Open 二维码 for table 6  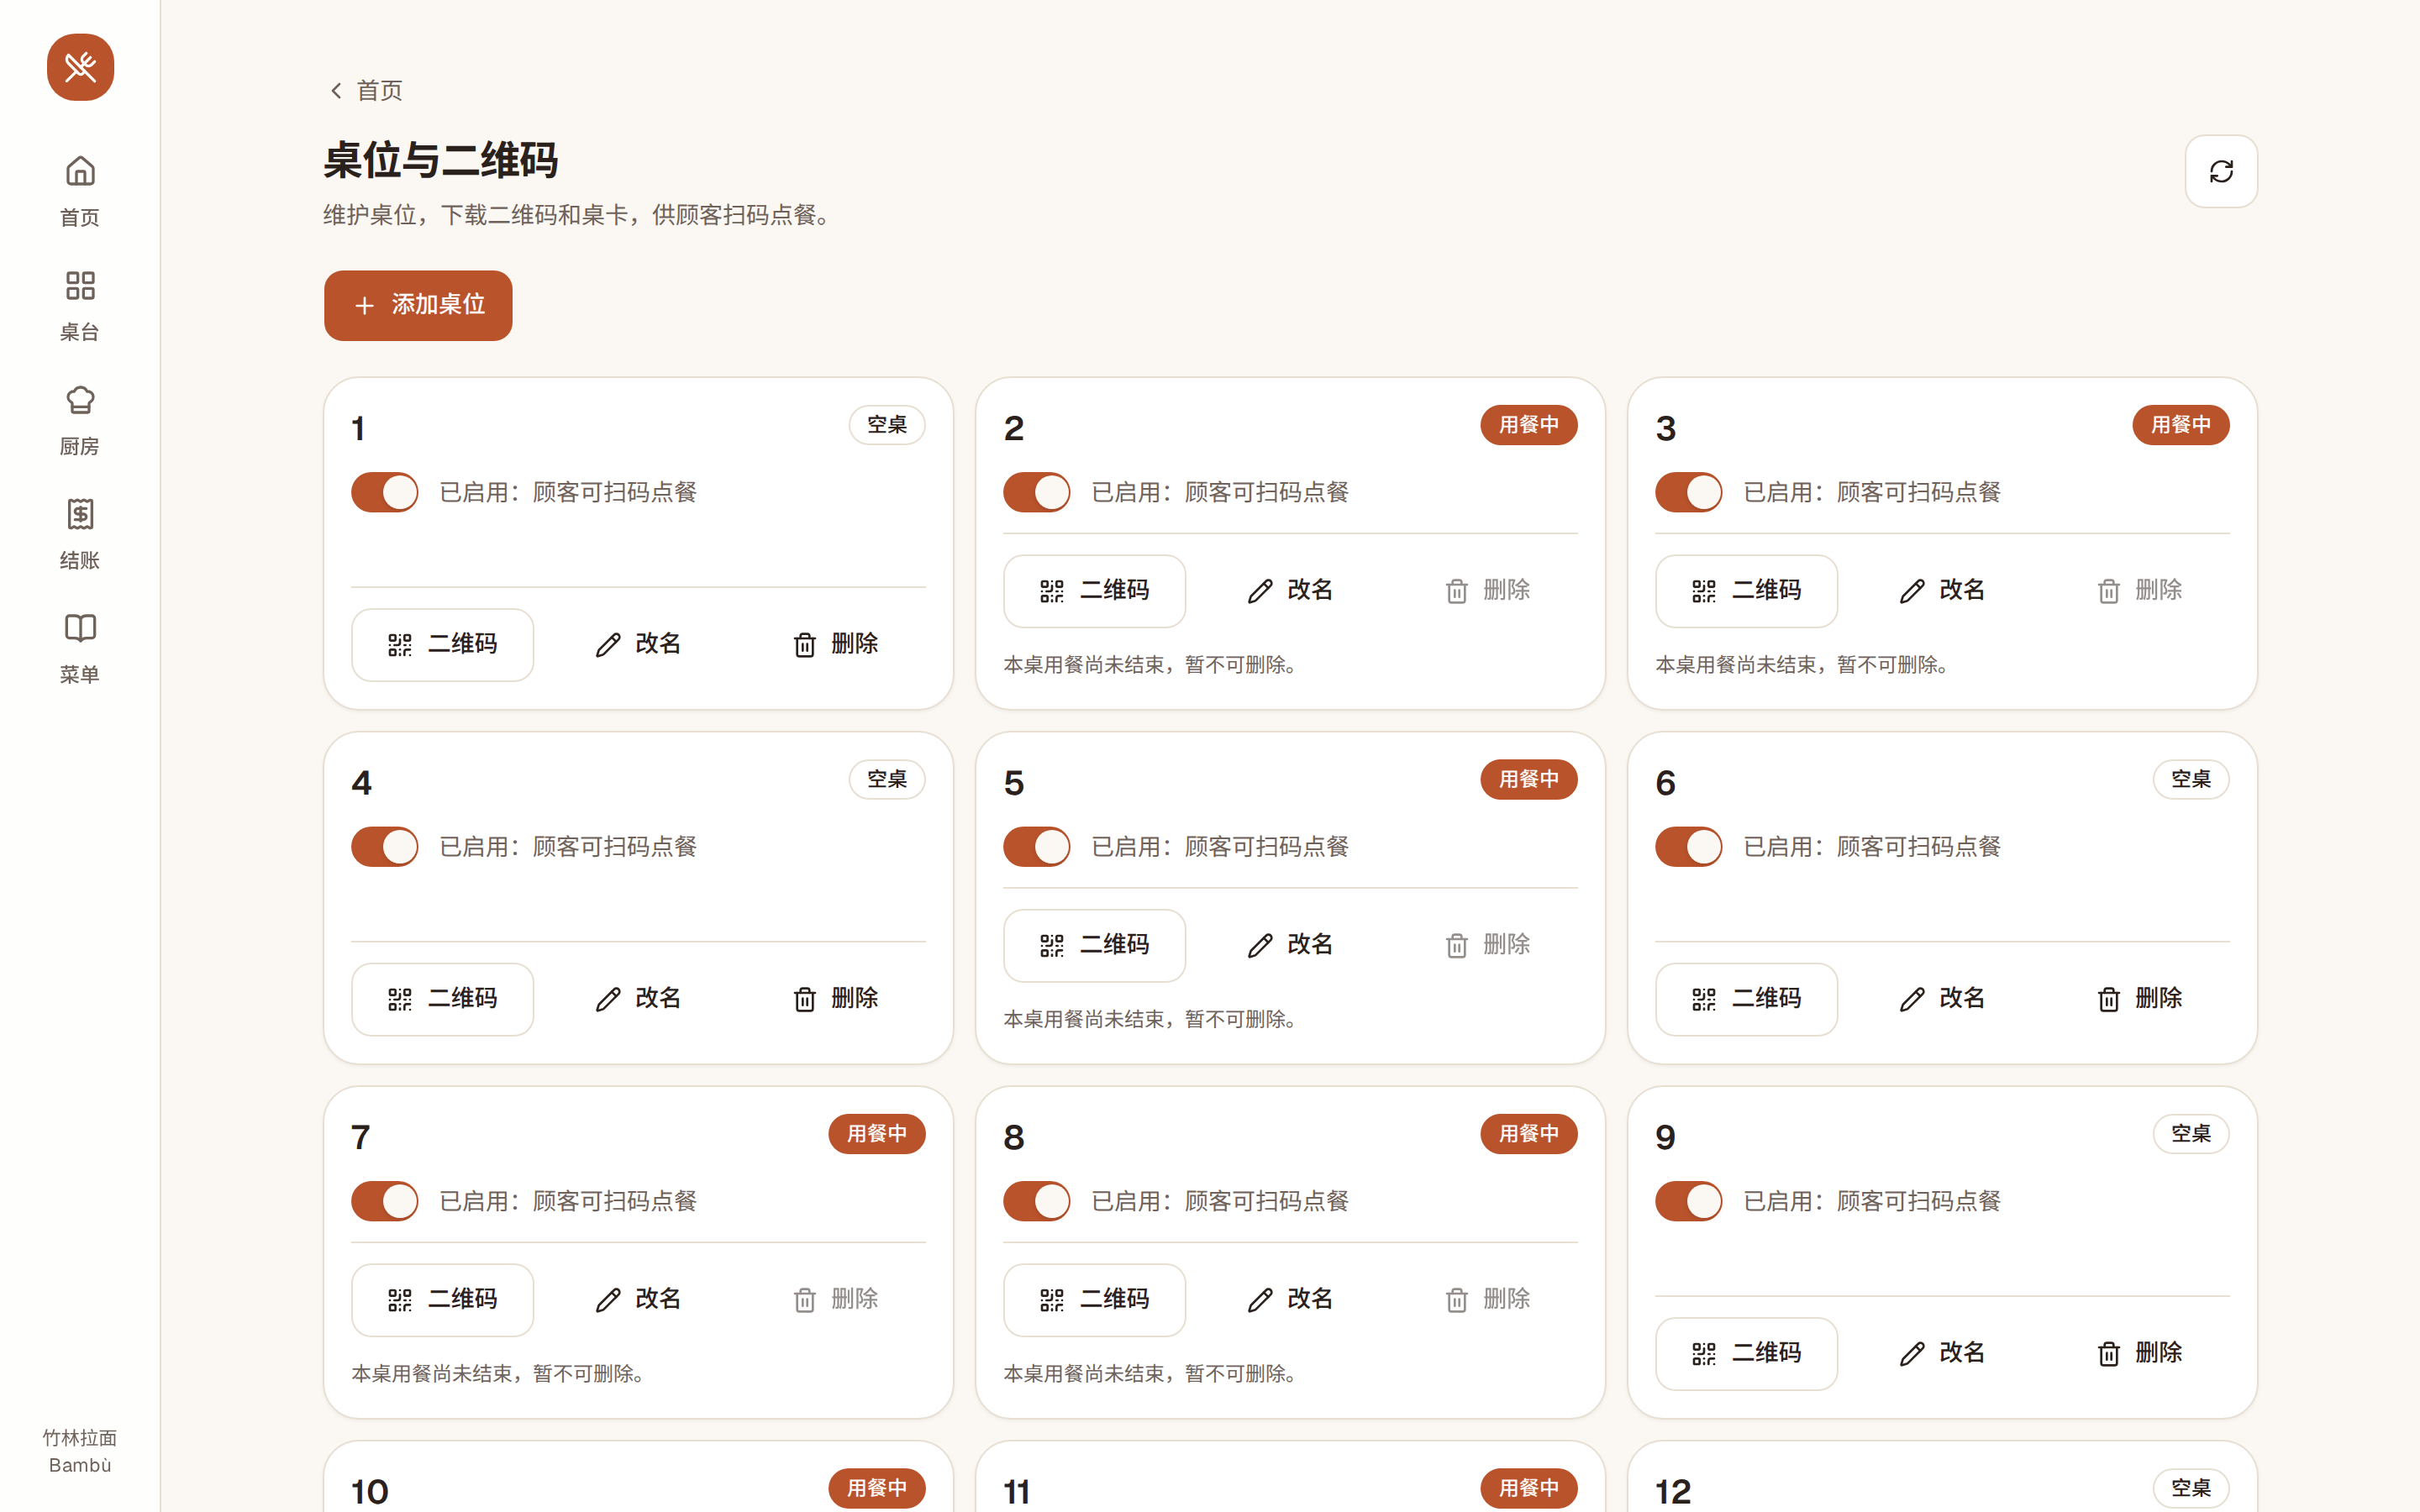(x=1746, y=999)
